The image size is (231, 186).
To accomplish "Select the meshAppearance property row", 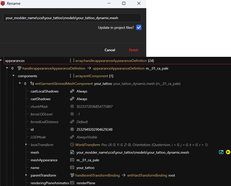I will click(x=44, y=160).
